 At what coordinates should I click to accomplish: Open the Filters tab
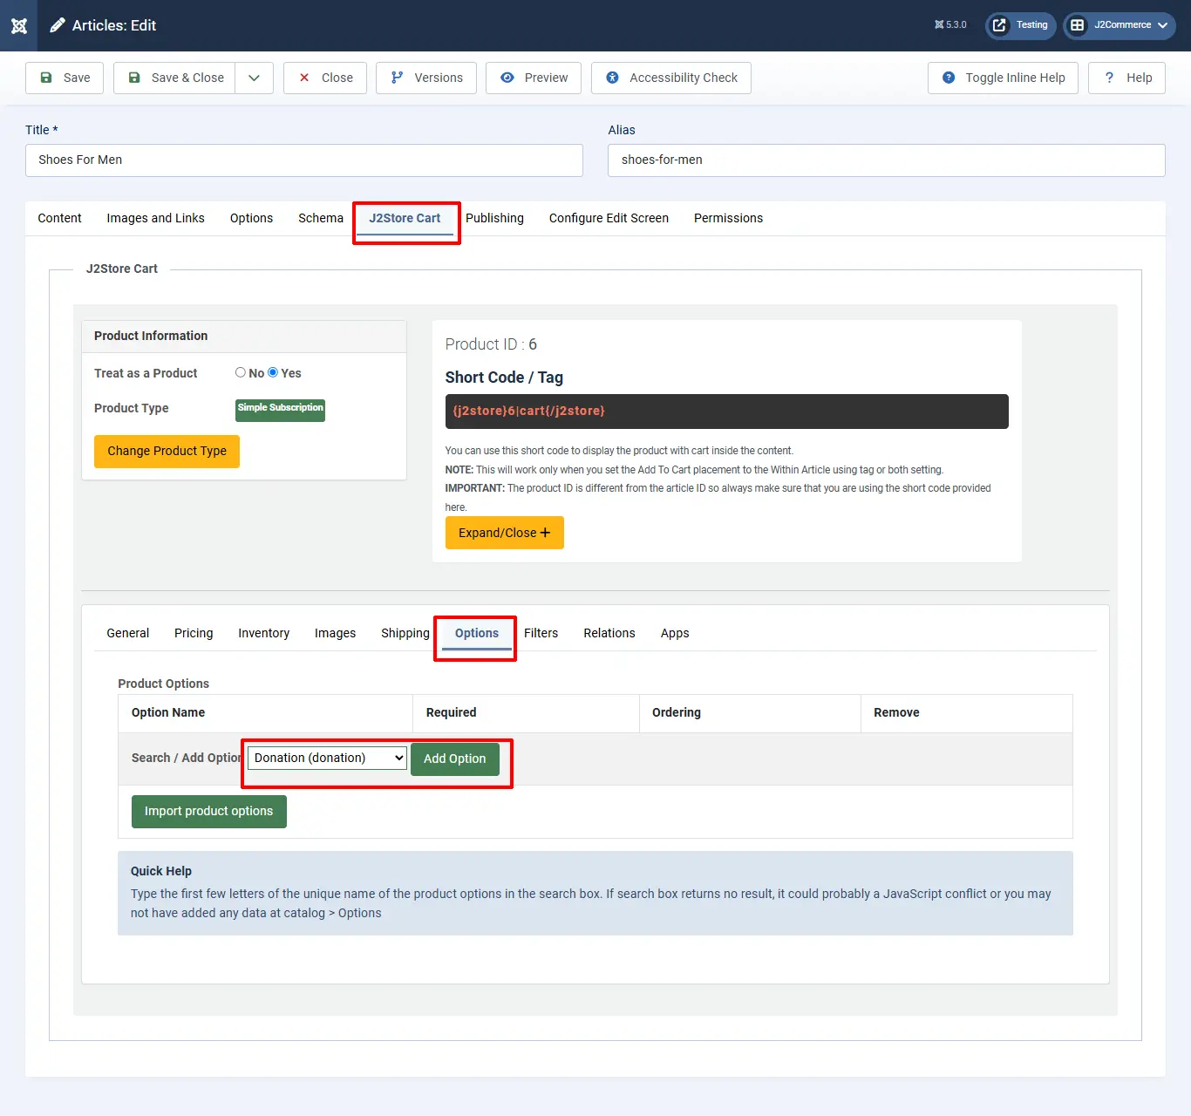[x=541, y=633]
